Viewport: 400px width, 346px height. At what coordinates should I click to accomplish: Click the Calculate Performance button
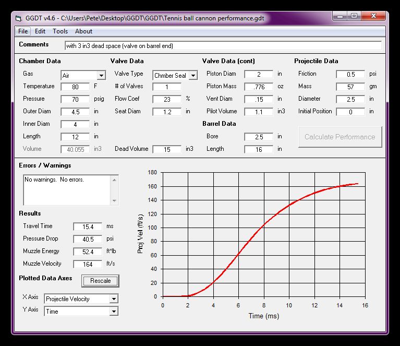[340, 137]
